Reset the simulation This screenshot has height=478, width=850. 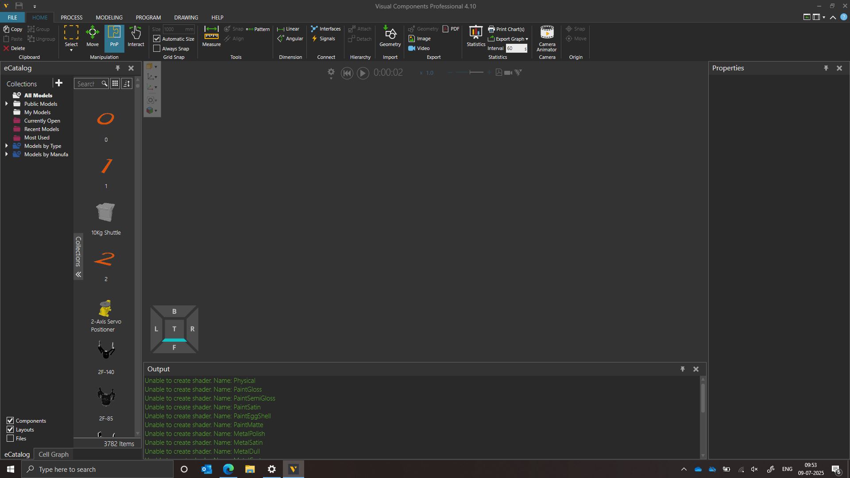point(347,73)
